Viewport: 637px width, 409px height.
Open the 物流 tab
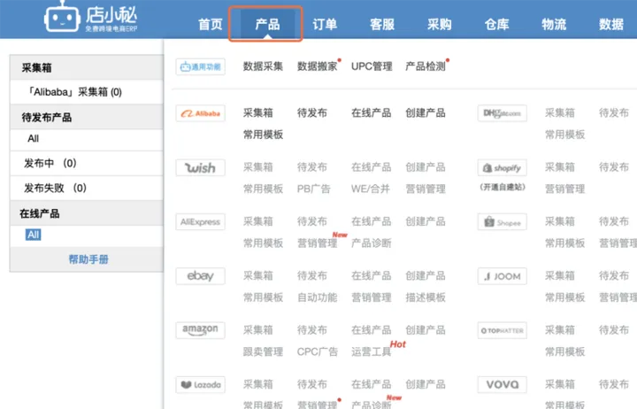pos(554,25)
